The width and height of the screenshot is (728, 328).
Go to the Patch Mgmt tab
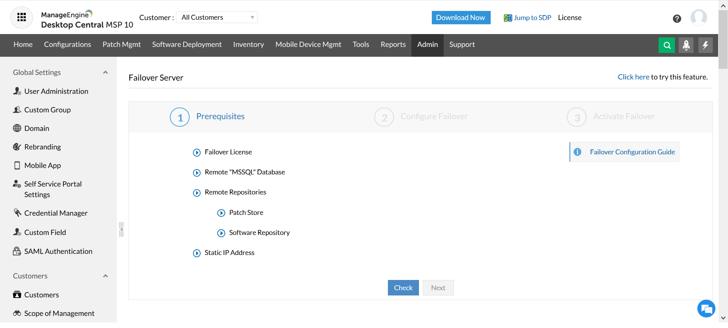122,45
